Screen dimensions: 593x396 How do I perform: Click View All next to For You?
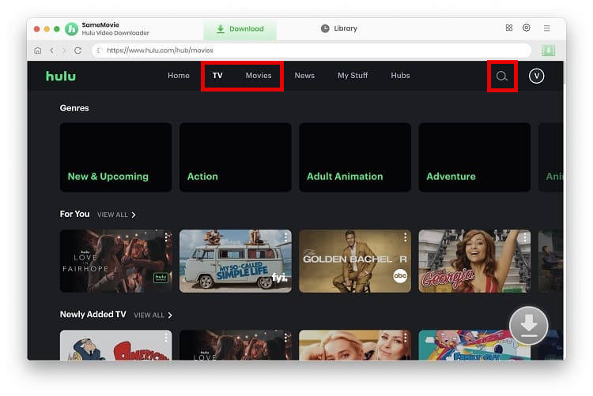[x=116, y=215]
